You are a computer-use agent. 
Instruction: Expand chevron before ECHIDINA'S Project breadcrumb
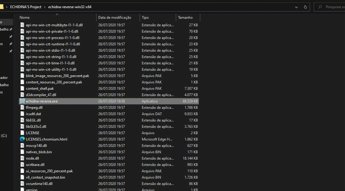tap(7, 7)
